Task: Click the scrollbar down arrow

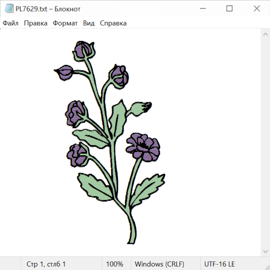Action: [265, 251]
